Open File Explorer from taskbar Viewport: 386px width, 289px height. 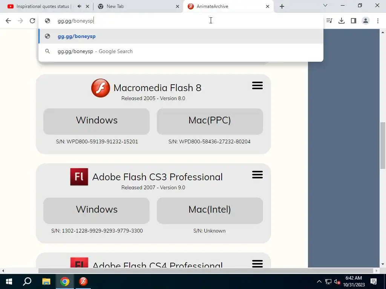coord(46,281)
